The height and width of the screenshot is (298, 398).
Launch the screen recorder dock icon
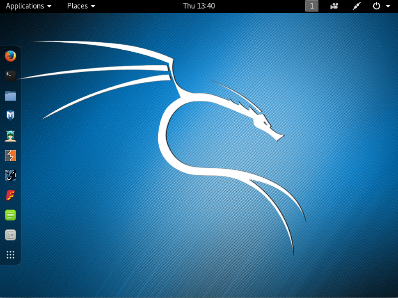10,235
